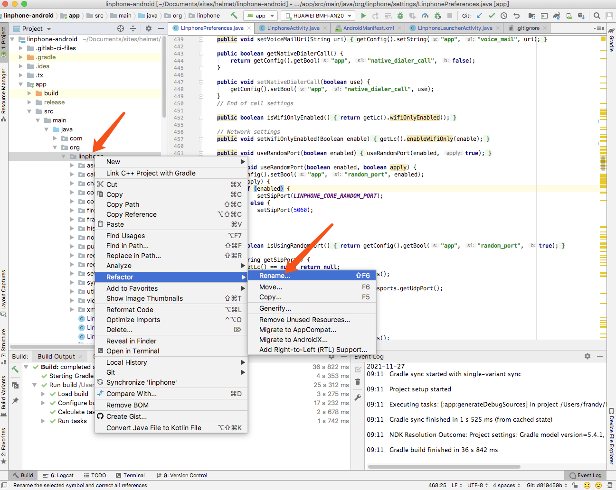Open the 6: Logcat tool button
This screenshot has width=616, height=490.
coord(58,475)
